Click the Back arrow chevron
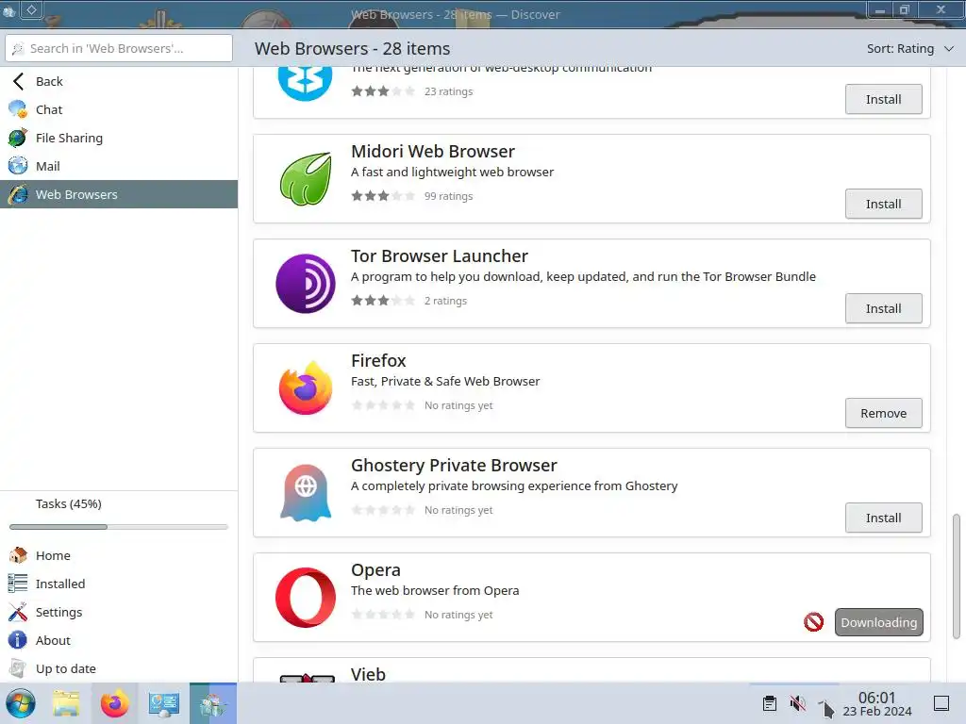The height and width of the screenshot is (724, 966). [19, 81]
